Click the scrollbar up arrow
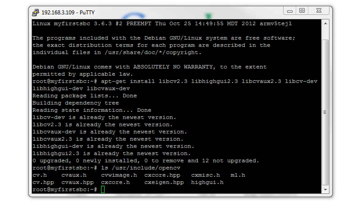 [x=325, y=23]
